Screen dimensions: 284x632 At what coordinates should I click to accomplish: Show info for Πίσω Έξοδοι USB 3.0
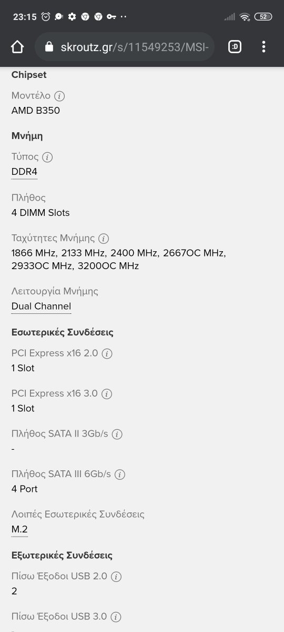tap(116, 617)
